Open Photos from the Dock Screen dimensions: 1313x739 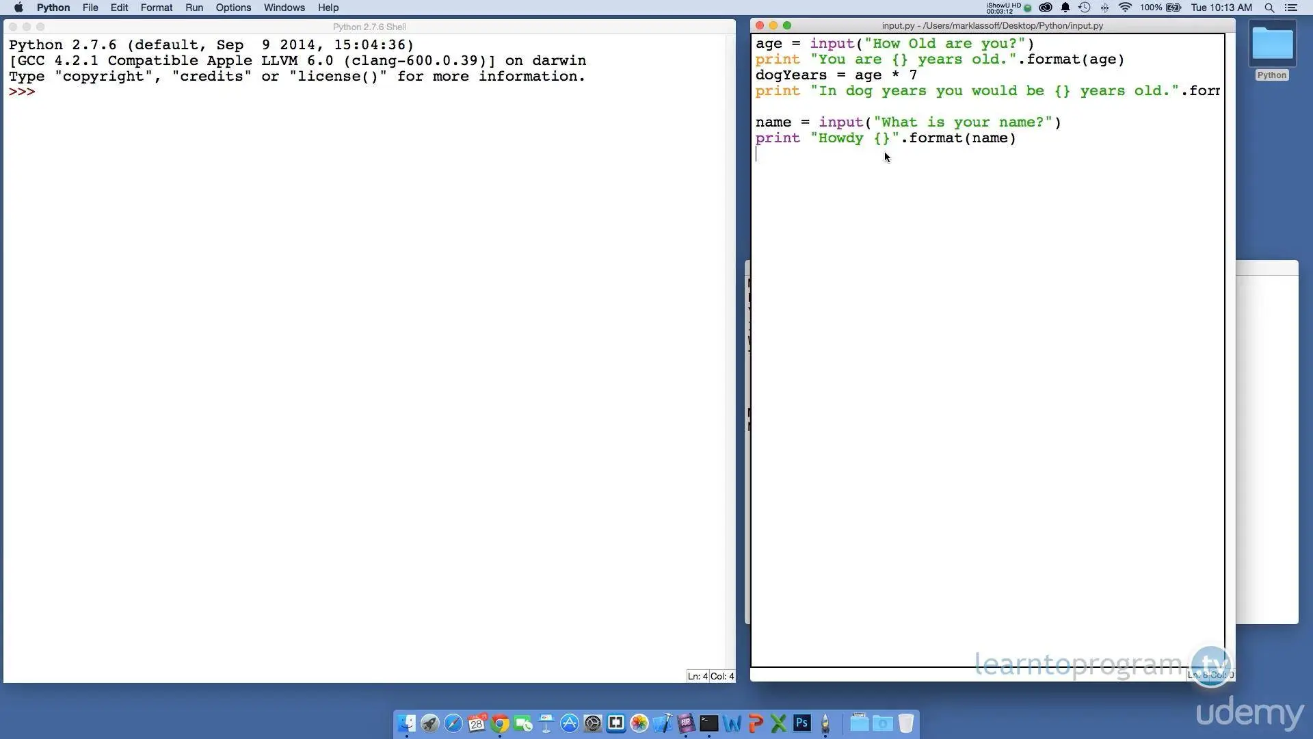tap(639, 723)
